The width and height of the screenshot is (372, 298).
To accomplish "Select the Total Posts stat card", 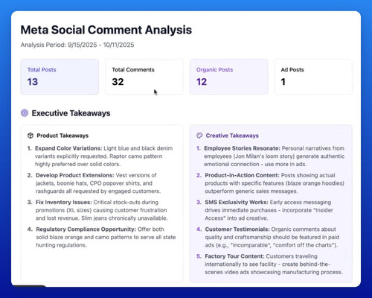I will point(60,77).
